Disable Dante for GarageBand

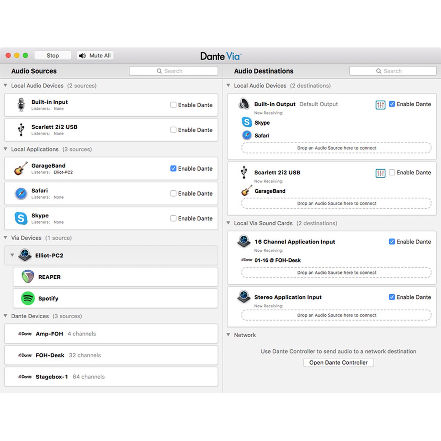pos(173,168)
